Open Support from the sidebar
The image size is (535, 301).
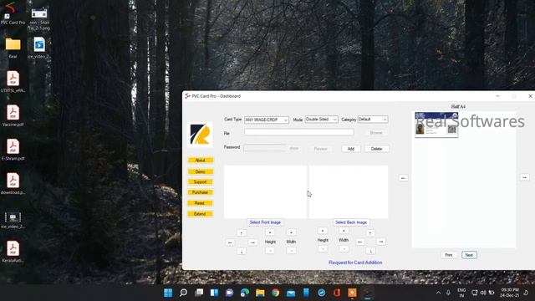click(x=200, y=182)
